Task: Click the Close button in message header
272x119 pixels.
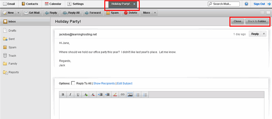Action: [237, 21]
